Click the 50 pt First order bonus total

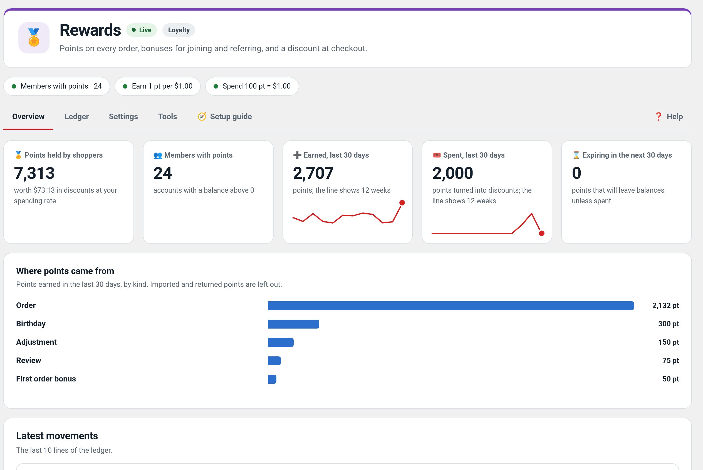(x=671, y=379)
